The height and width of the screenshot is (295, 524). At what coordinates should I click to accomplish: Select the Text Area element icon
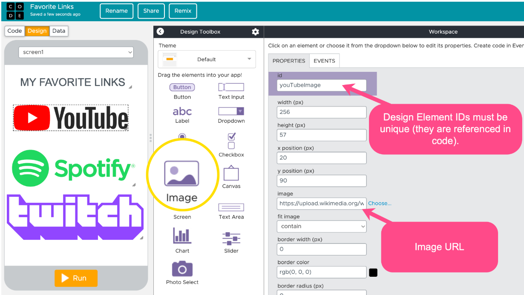pyautogui.click(x=231, y=207)
